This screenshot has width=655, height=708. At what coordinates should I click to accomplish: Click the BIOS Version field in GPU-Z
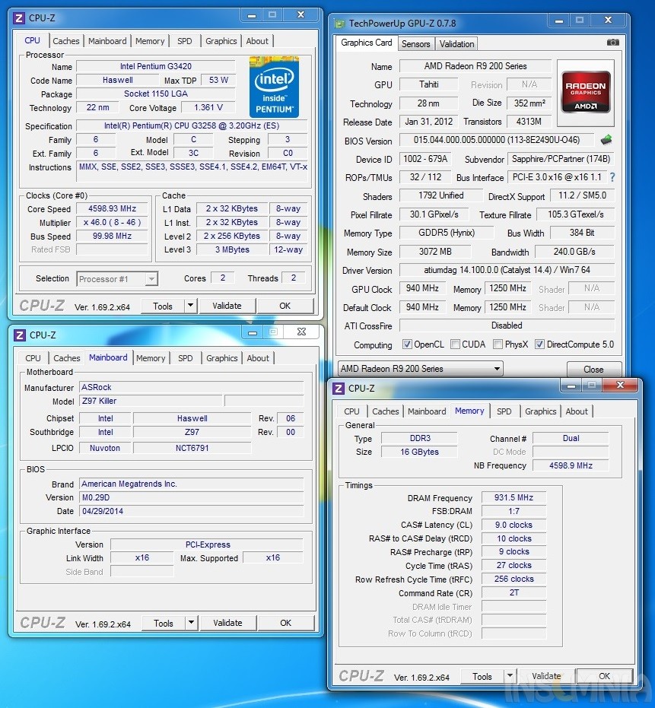pyautogui.click(x=497, y=140)
